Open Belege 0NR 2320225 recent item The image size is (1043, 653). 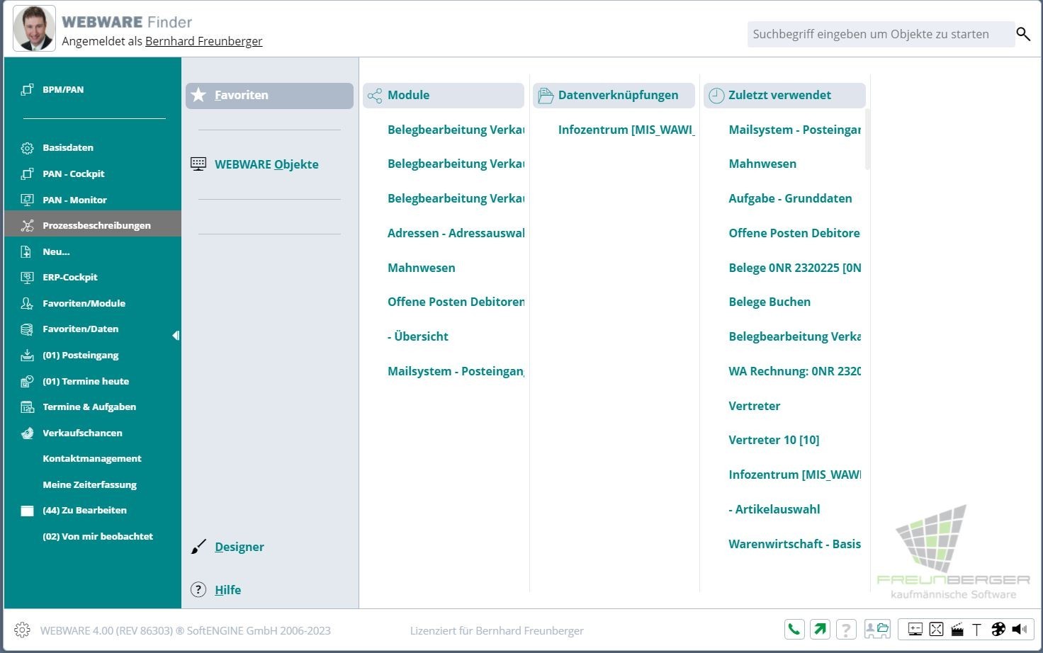794,268
